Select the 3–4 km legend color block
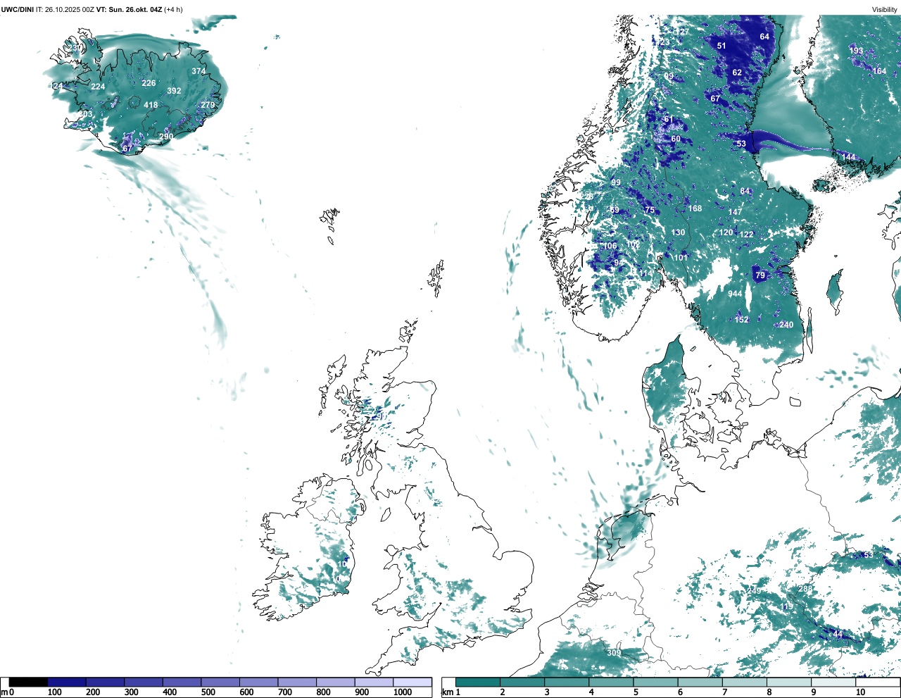This screenshot has height=698, width=901. coord(567,682)
